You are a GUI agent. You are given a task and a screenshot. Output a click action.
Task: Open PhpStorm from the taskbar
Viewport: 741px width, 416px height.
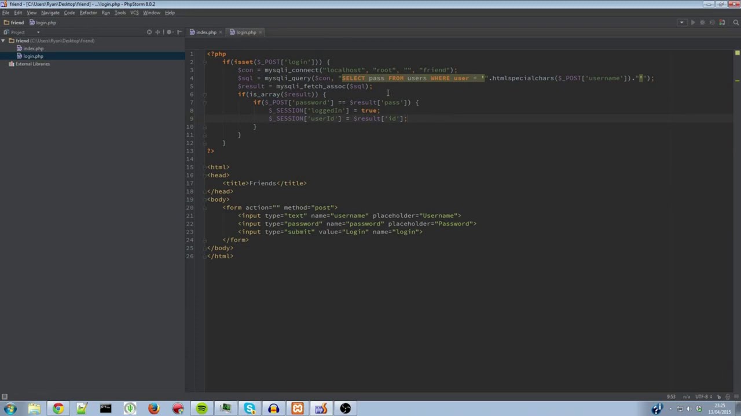tap(321, 408)
